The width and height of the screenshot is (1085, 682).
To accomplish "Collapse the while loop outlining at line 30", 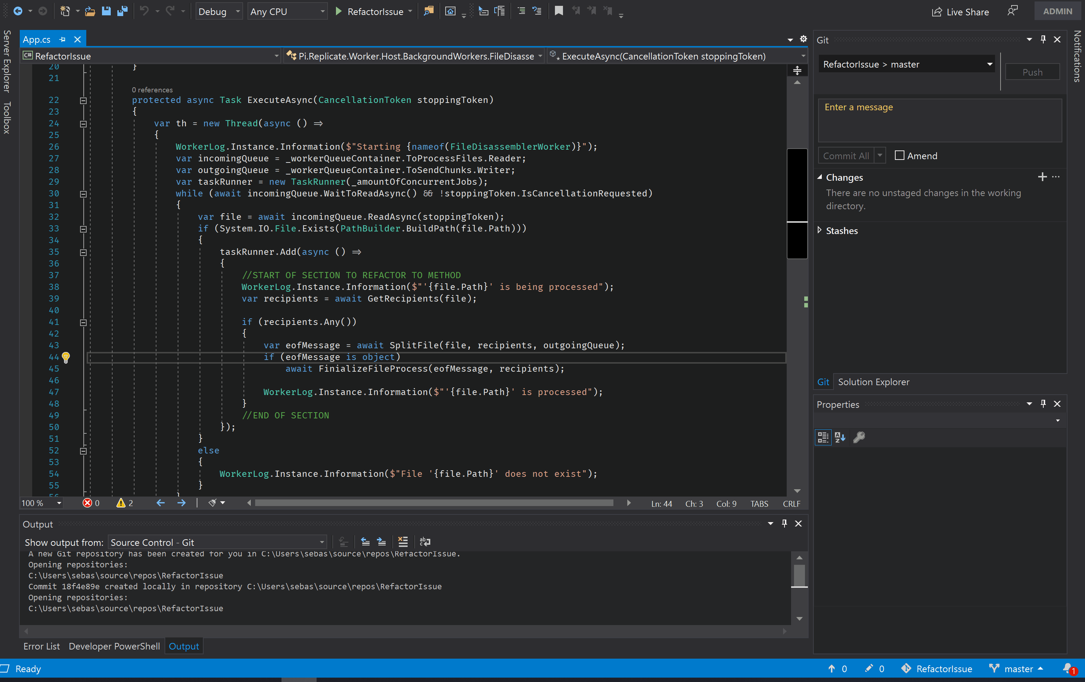I will tap(83, 194).
